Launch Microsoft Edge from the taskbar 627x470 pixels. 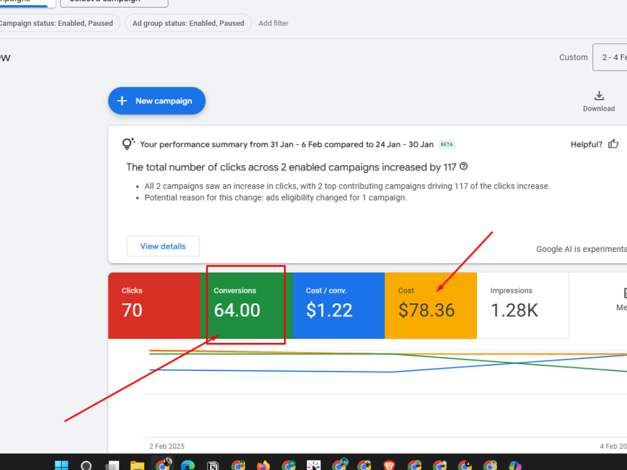pyautogui.click(x=187, y=466)
